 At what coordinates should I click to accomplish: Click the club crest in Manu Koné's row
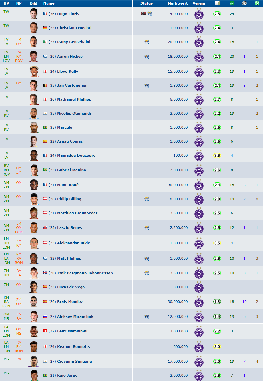pos(199,185)
